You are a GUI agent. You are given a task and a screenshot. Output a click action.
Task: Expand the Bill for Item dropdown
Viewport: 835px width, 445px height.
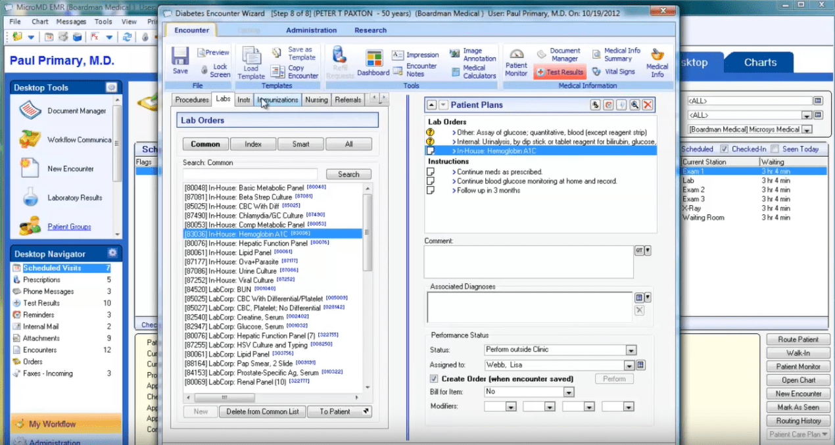point(569,392)
